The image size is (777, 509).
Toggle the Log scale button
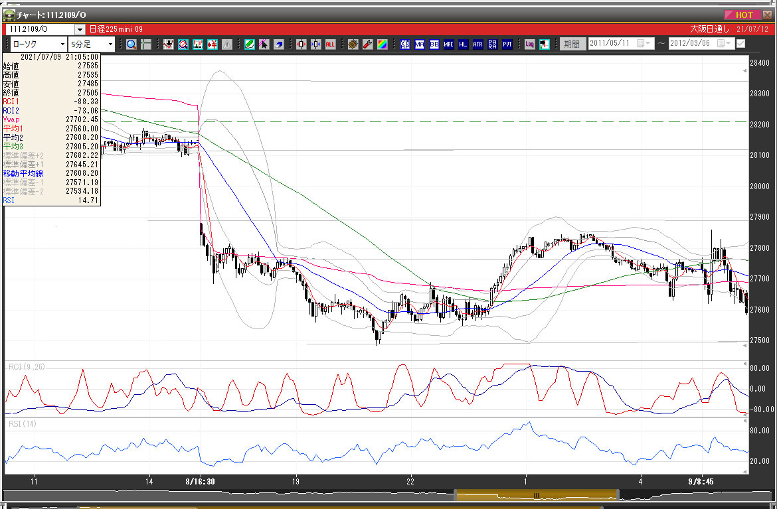pos(529,44)
